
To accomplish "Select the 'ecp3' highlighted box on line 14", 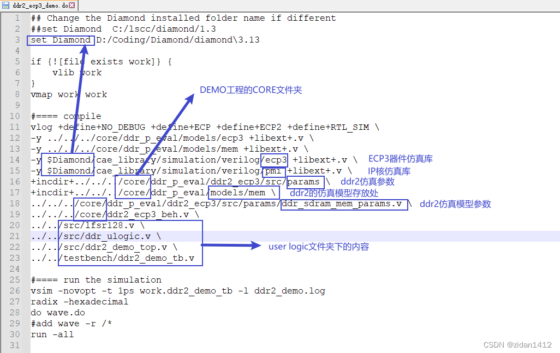I will click(x=274, y=160).
